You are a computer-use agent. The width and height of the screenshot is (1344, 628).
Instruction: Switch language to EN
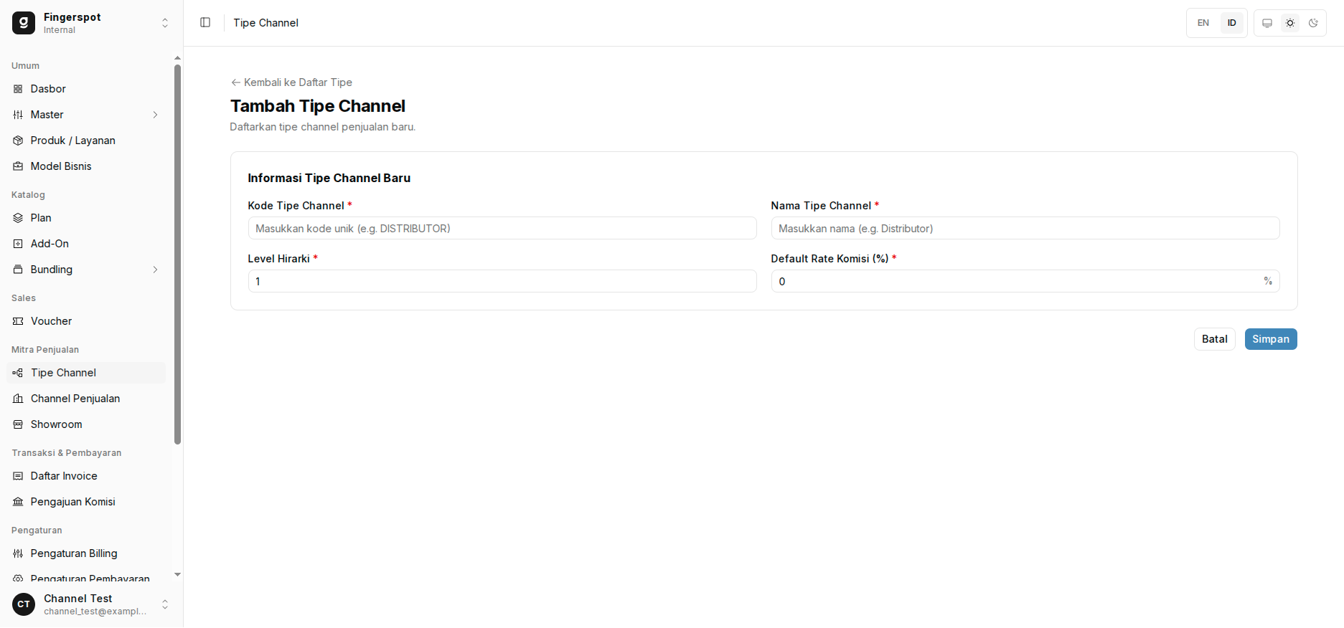click(1203, 23)
